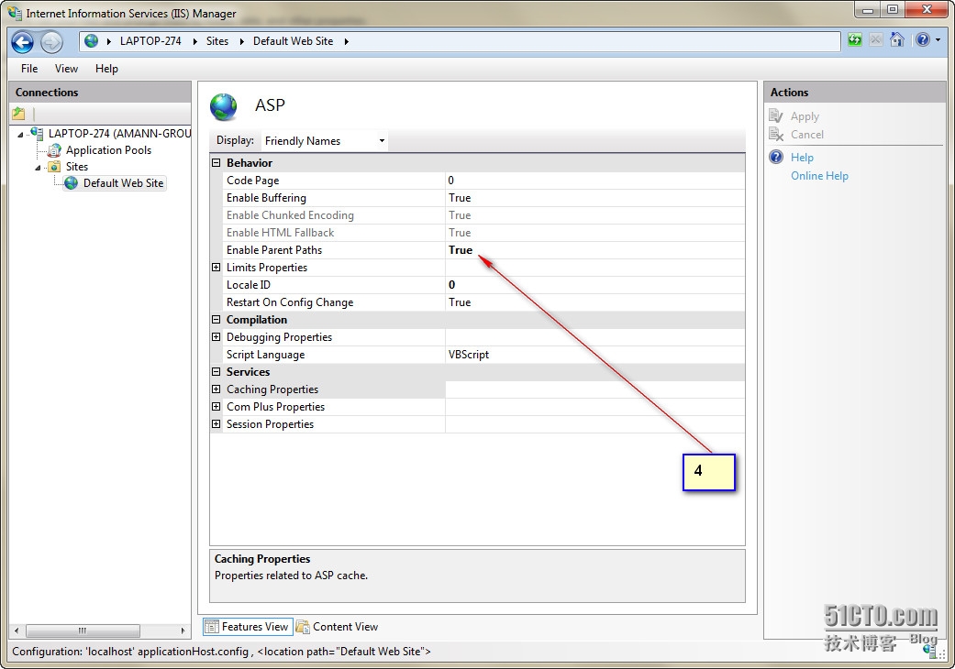Click the Connections horizontal scrollbar thumb
This screenshot has height=669, width=955.
[83, 631]
